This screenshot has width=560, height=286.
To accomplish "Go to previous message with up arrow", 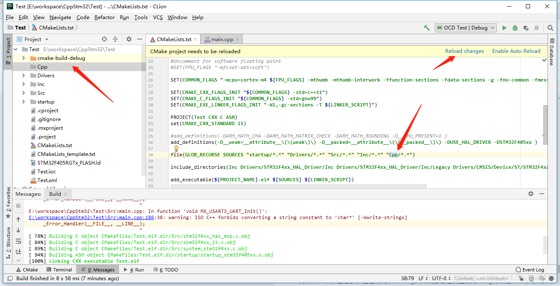I will point(18,219).
